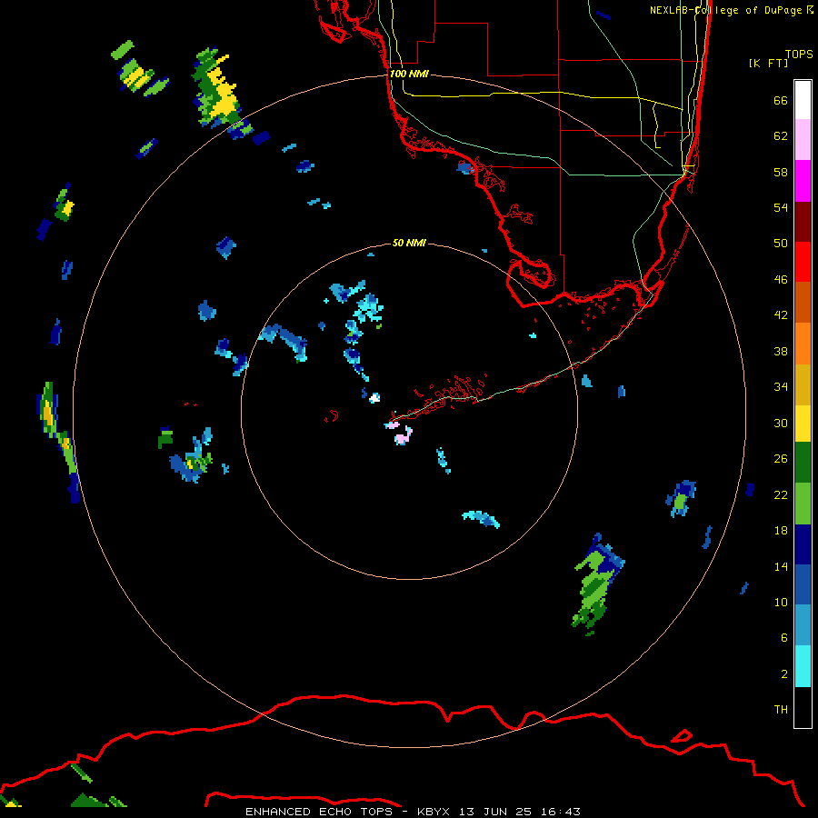Screen dimensions: 818x818
Task: Select the magenta legend swatch
Action: point(803,181)
